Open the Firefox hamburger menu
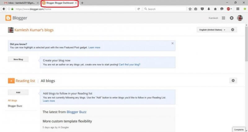248x132 pixels. (238, 9)
